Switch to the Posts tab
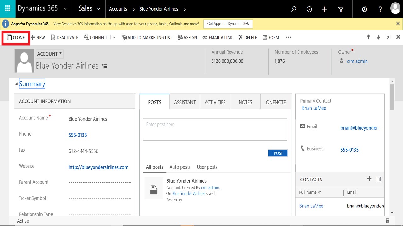Viewport: 403px width, 226px height. (155, 102)
